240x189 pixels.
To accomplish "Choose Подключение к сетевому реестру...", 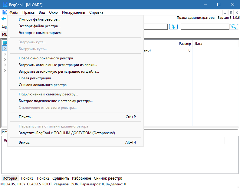I will 75,94.
